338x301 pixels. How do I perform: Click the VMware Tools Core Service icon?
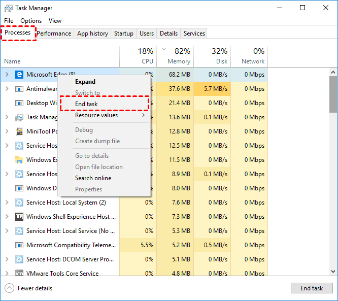tap(19, 273)
